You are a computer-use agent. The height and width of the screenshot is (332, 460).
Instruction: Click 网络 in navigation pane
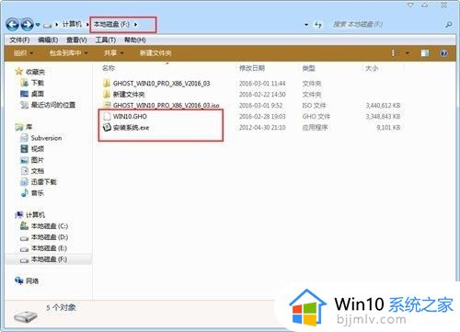coord(32,280)
